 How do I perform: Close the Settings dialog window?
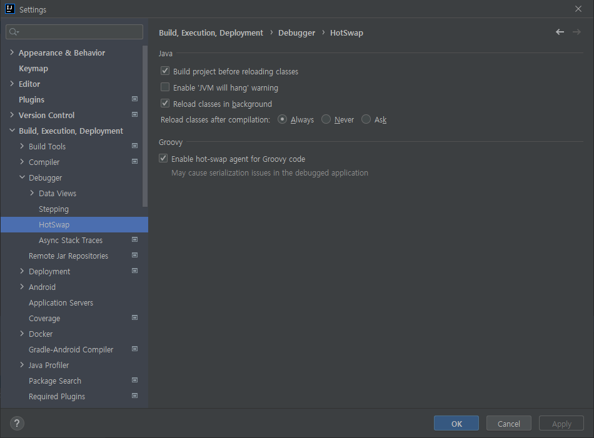click(578, 9)
